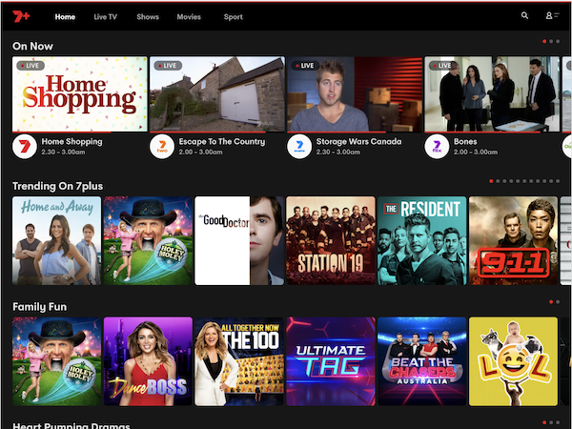Viewport: 572px width, 429px height.
Task: Select first page dot of Trending carousel
Action: [x=491, y=181]
